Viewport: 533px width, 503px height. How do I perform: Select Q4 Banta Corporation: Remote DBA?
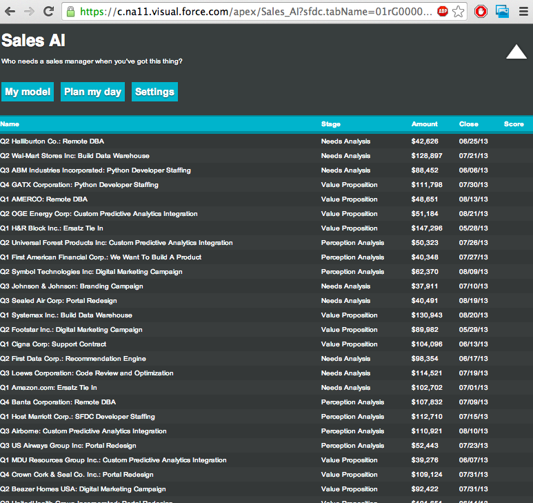(58, 402)
